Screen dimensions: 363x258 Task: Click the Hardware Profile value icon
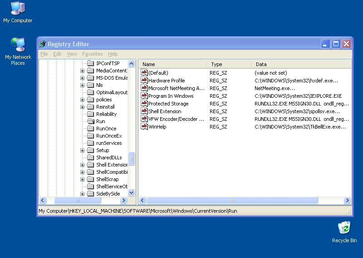pos(144,81)
